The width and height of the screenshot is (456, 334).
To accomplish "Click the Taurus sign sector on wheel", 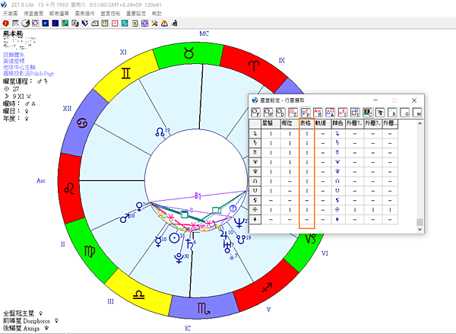I will (x=188, y=54).
